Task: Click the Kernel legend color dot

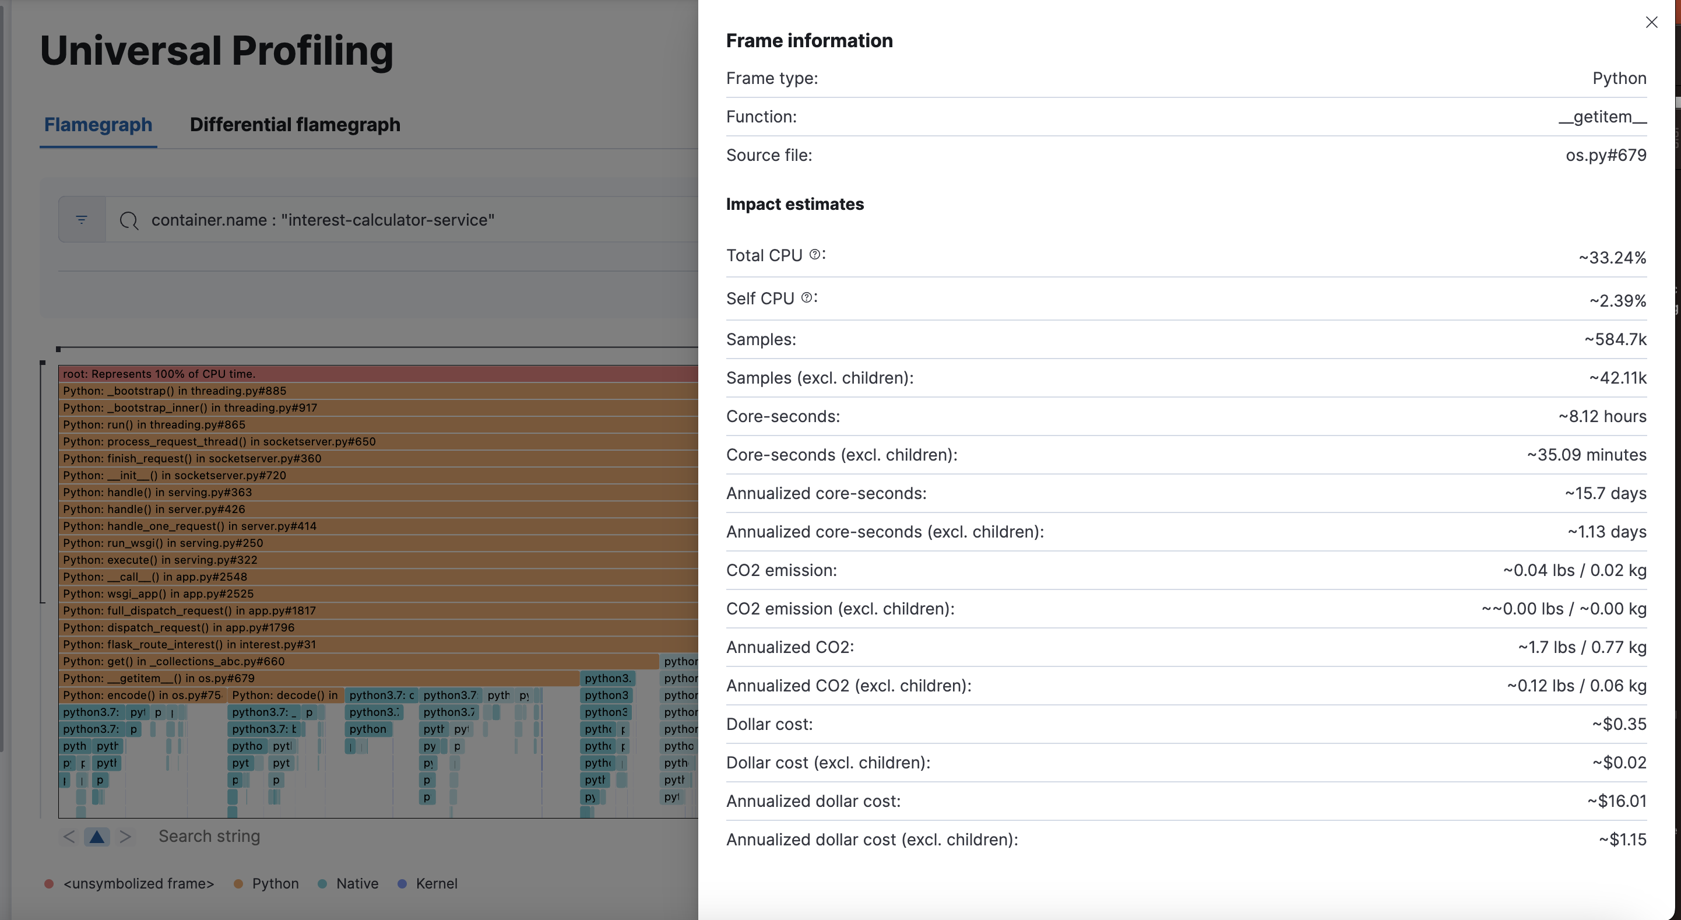Action: click(403, 883)
